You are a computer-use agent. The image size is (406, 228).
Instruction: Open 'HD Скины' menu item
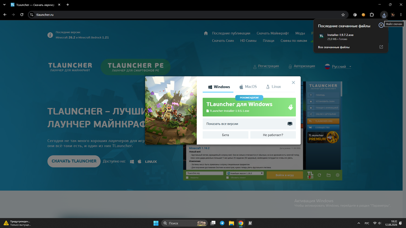pos(248,41)
